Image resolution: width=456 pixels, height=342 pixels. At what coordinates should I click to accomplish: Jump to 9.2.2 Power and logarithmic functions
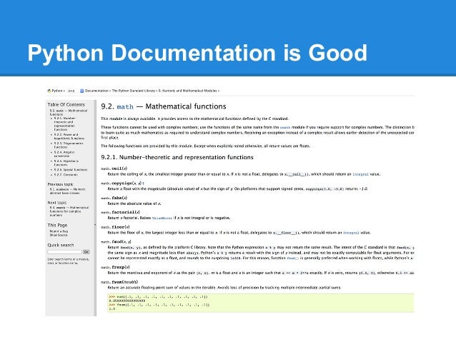(x=69, y=136)
